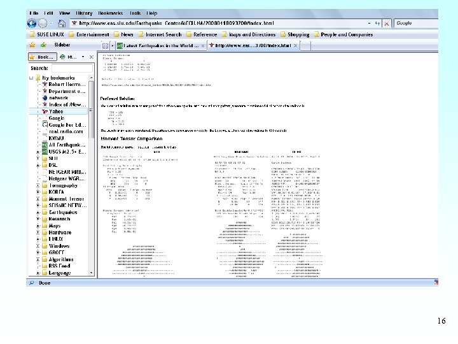458x344 pixels.
Task: Close the sidebar panel with its X
Action: pyautogui.click(x=93, y=57)
